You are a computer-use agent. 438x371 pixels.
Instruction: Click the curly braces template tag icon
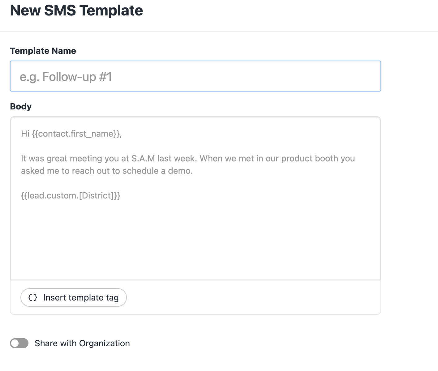click(33, 297)
